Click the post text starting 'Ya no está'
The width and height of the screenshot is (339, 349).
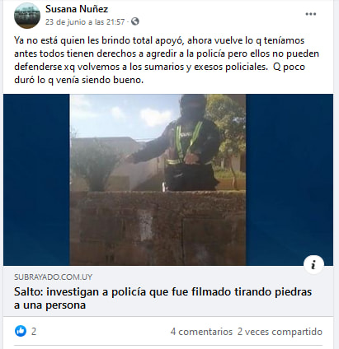click(167, 60)
